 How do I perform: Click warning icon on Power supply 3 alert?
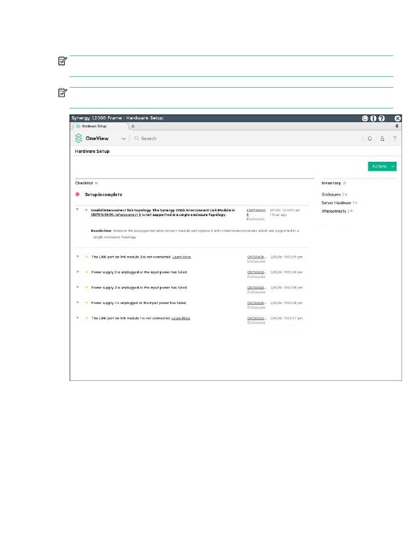click(86, 272)
